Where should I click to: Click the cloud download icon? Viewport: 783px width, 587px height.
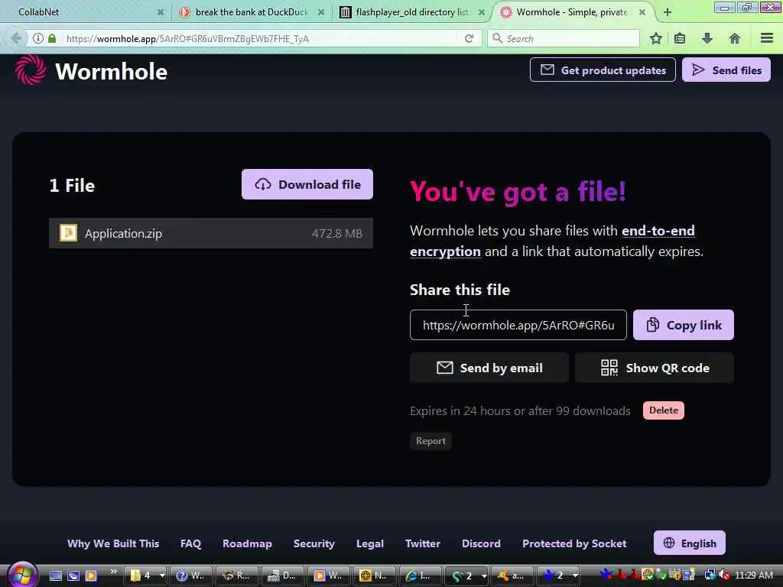[263, 185]
